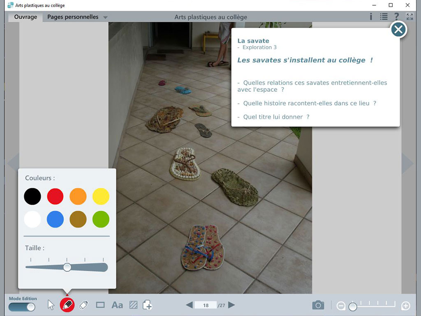The image size is (421, 316).
Task: Toggle the Mode Edition switch
Action: click(21, 307)
